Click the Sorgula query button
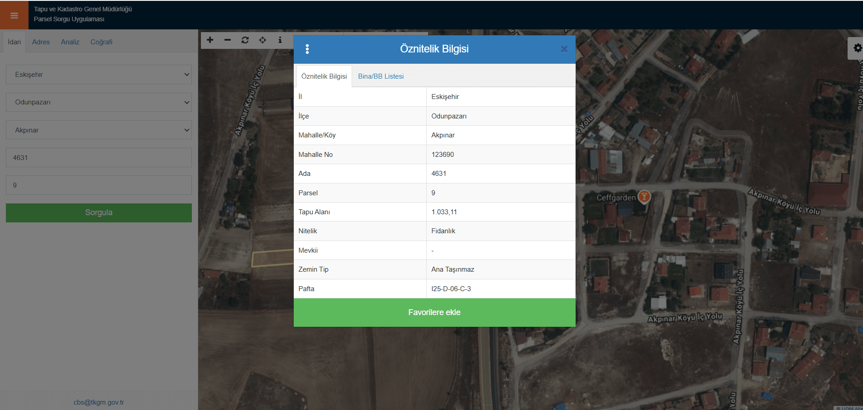 99,212
